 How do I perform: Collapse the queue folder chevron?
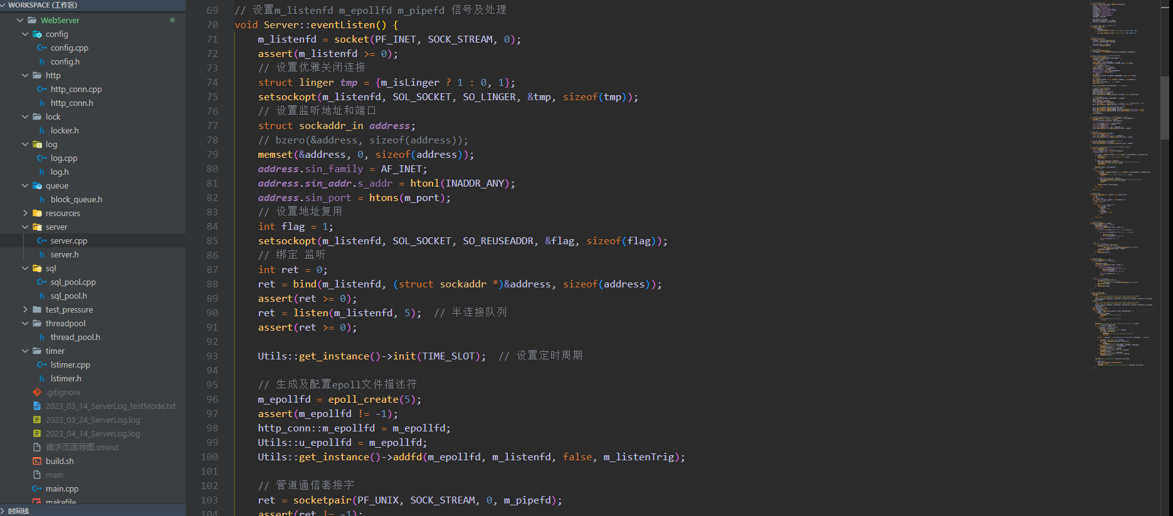click(x=25, y=185)
